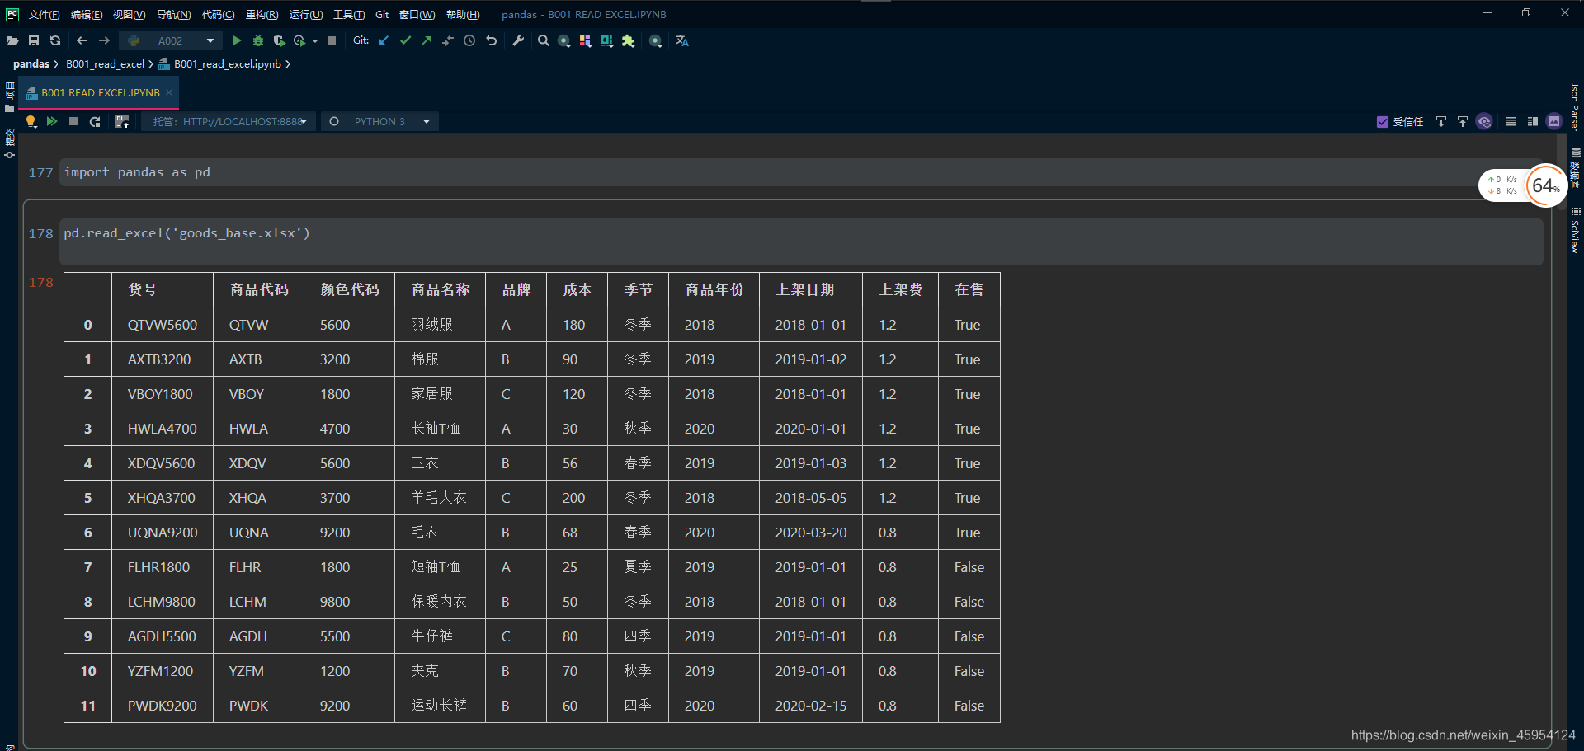This screenshot has height=751, width=1584.
Task: Close the B001 READ EXCEL.IPYNB tab
Action: pyautogui.click(x=169, y=92)
